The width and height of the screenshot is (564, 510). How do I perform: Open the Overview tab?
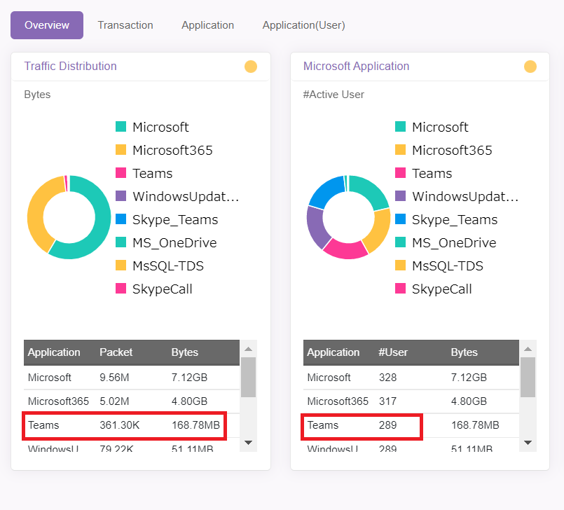47,25
